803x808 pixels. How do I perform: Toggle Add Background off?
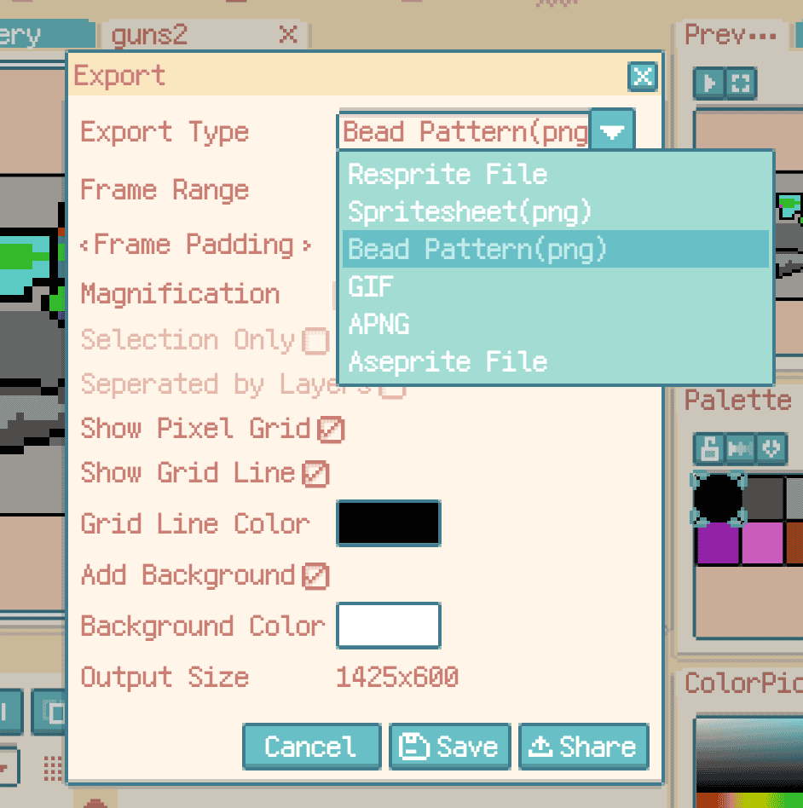[x=314, y=575]
